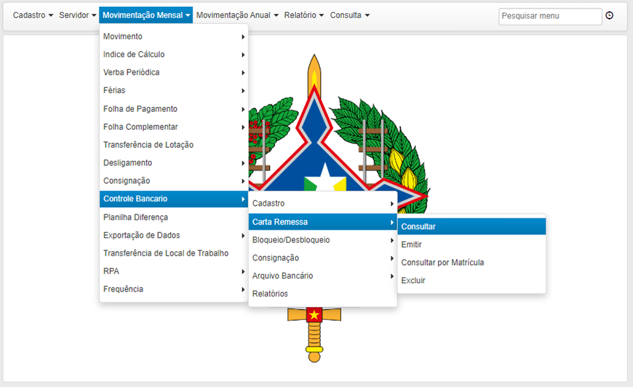Open the Movimentação Anual menu
Viewport: 633px width, 387px height.
(237, 15)
